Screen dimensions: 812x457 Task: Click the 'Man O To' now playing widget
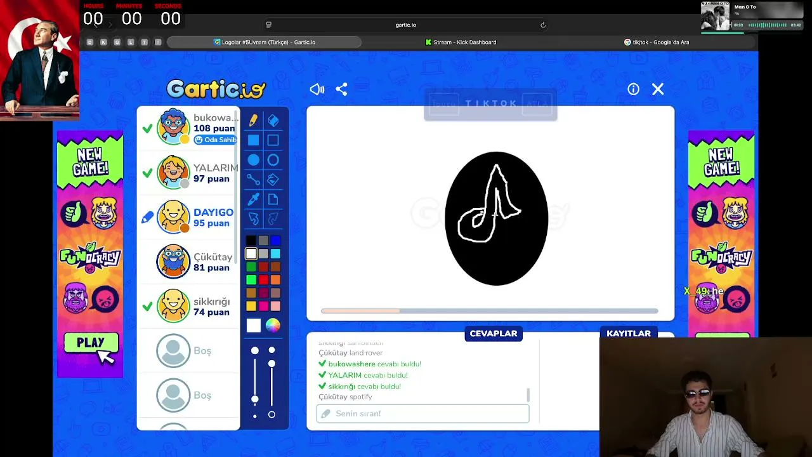click(752, 17)
